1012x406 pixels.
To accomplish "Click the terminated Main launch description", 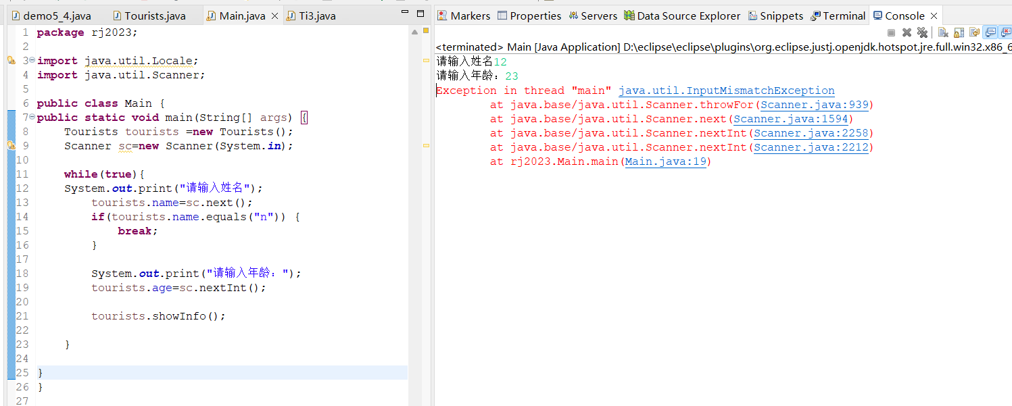I will pyautogui.click(x=723, y=47).
